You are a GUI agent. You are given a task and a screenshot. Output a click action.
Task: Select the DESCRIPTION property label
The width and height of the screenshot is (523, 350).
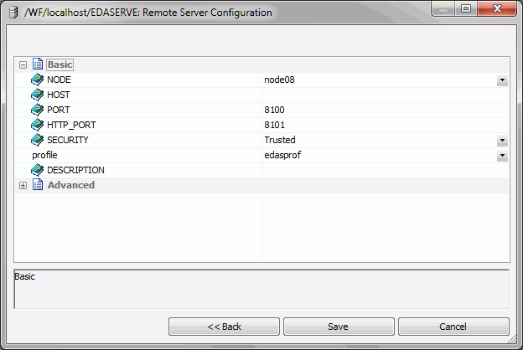coord(75,170)
